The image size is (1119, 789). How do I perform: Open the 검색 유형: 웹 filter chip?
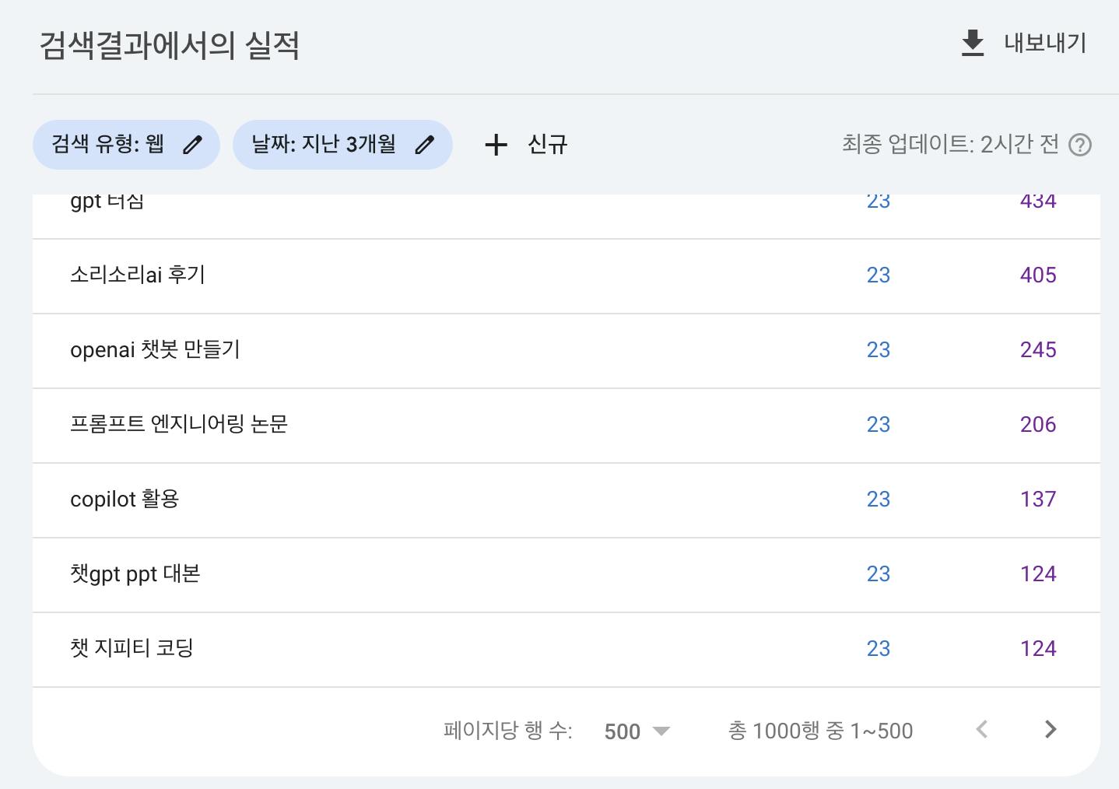click(108, 145)
